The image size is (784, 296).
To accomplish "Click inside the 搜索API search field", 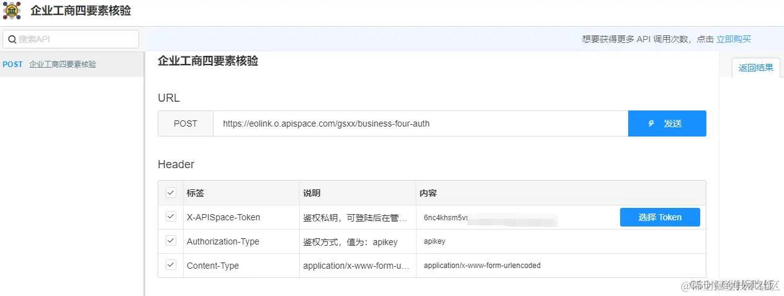I will pos(71,39).
